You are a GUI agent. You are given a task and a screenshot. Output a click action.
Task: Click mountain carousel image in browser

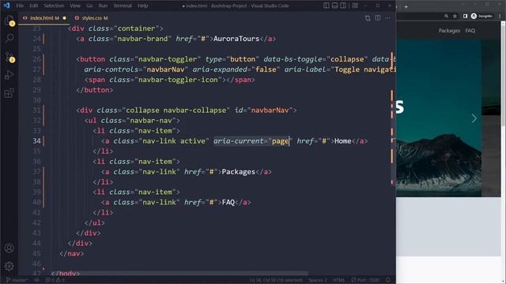coord(439,118)
